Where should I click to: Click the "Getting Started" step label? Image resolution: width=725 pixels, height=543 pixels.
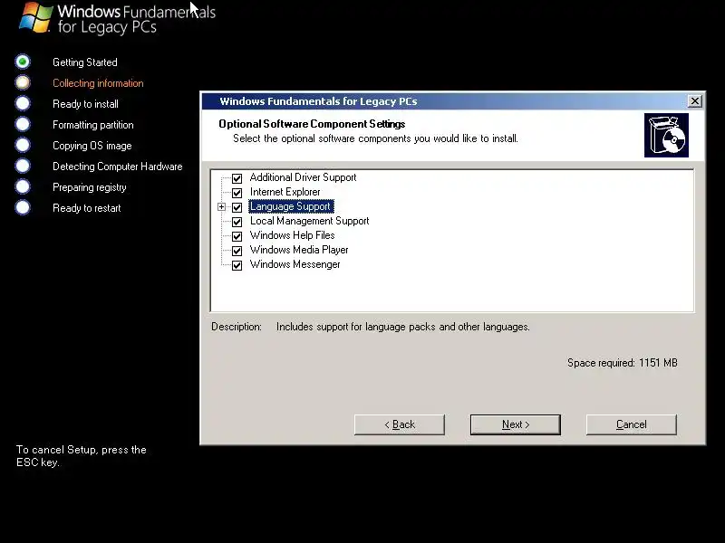pyautogui.click(x=85, y=62)
